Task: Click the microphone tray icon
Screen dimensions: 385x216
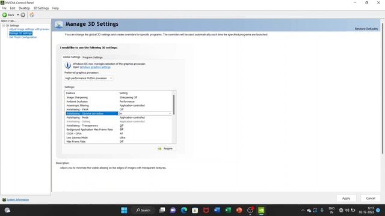Action: pos(322,210)
